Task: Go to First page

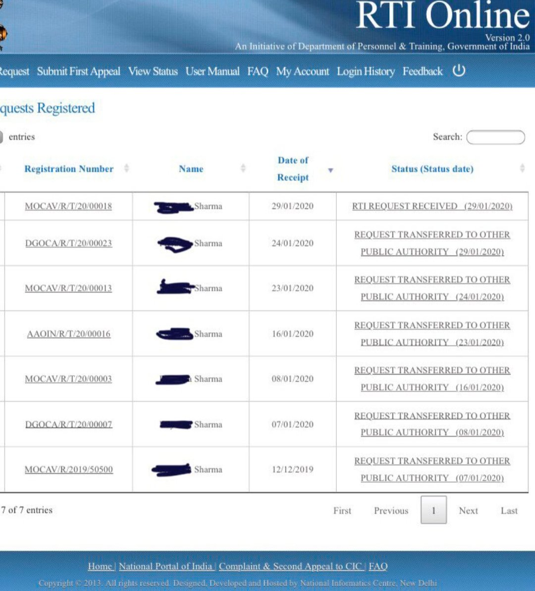Action: 342,511
